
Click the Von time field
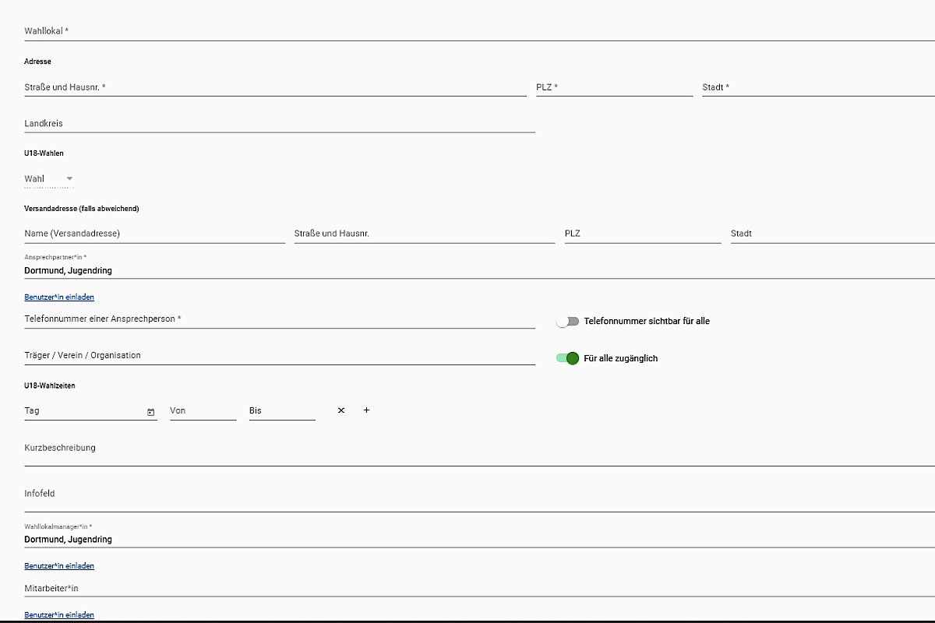click(203, 410)
